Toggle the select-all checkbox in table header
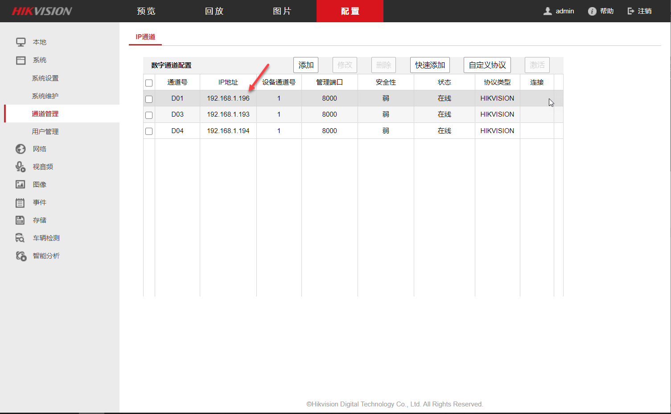 tap(149, 83)
